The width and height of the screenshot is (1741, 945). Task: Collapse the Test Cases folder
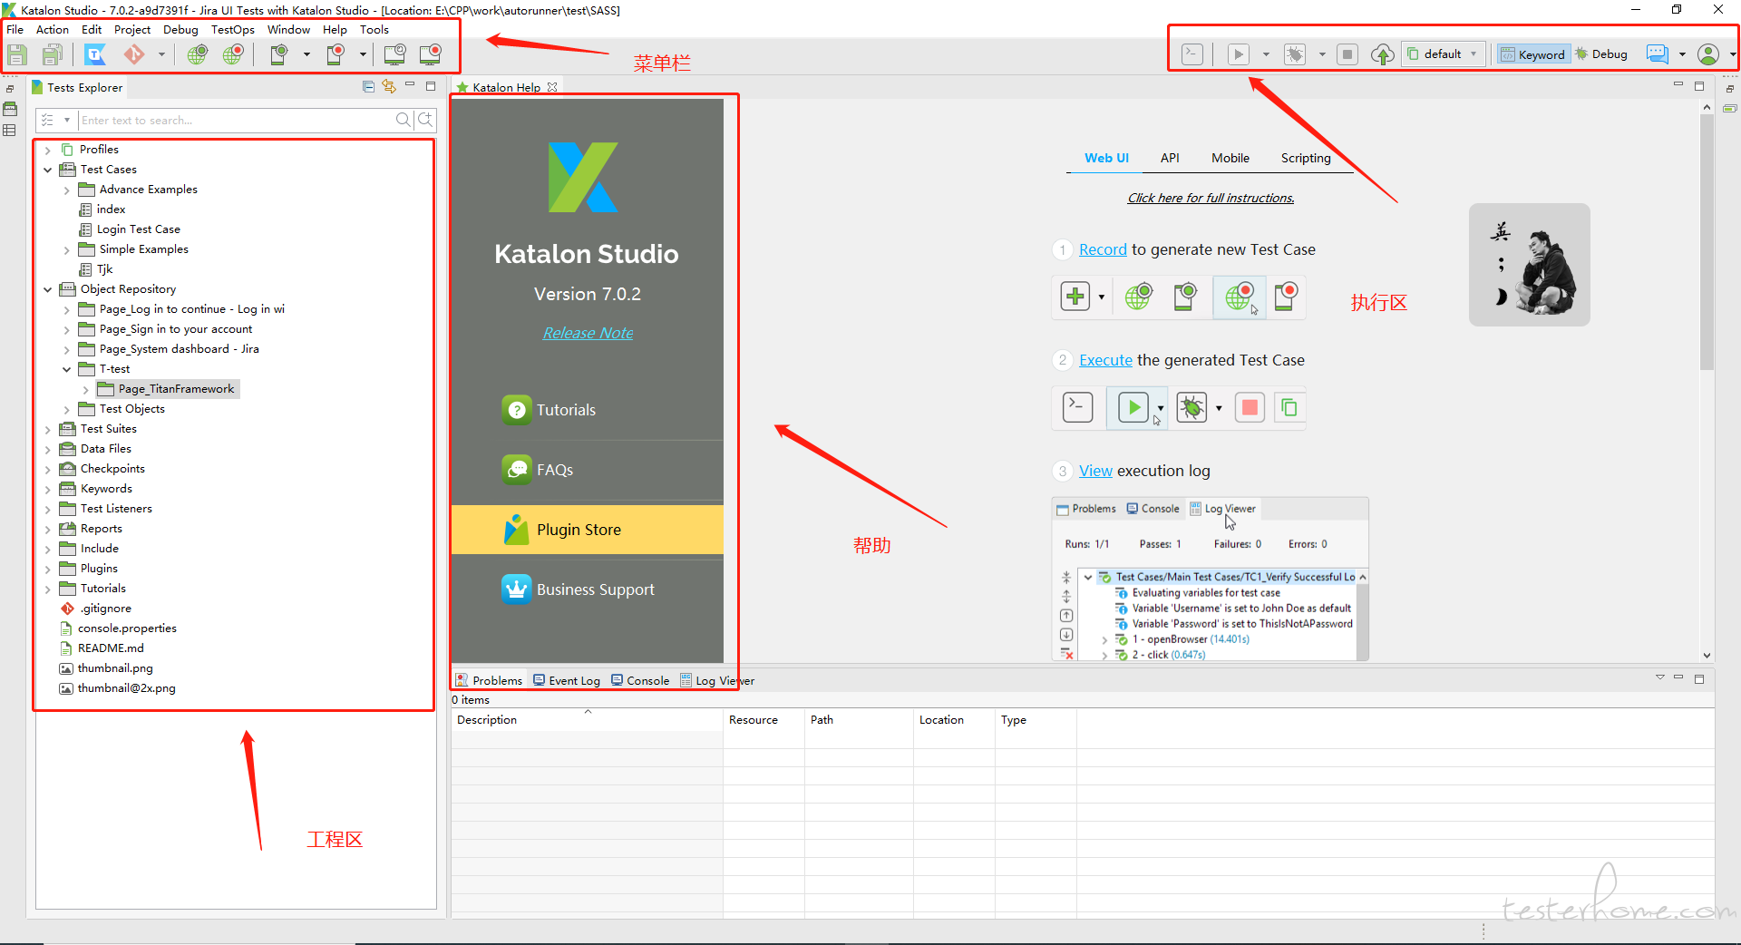tap(48, 170)
